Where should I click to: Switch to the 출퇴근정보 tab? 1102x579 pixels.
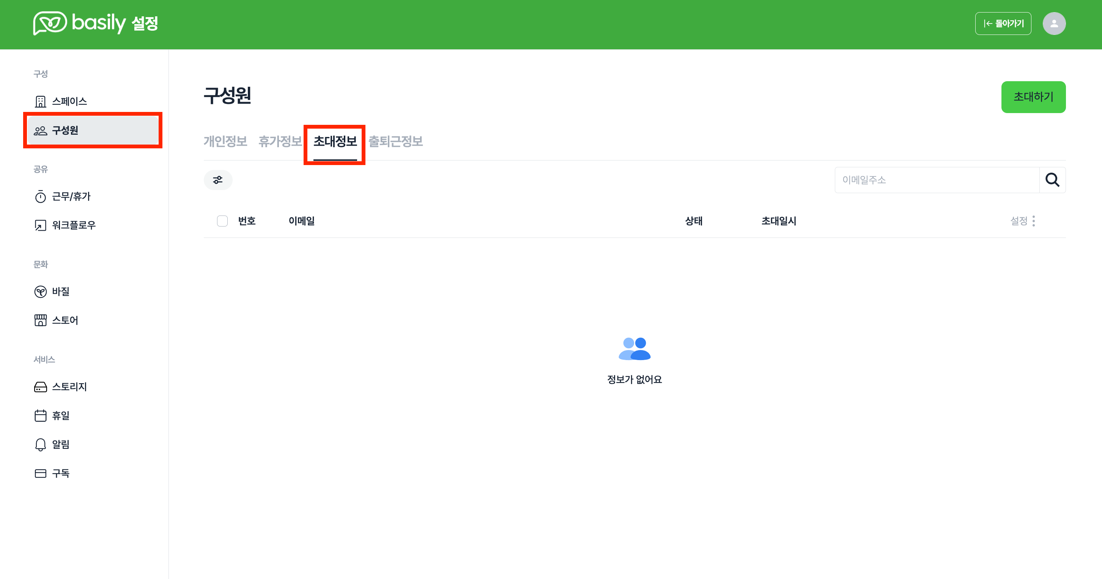[395, 142]
